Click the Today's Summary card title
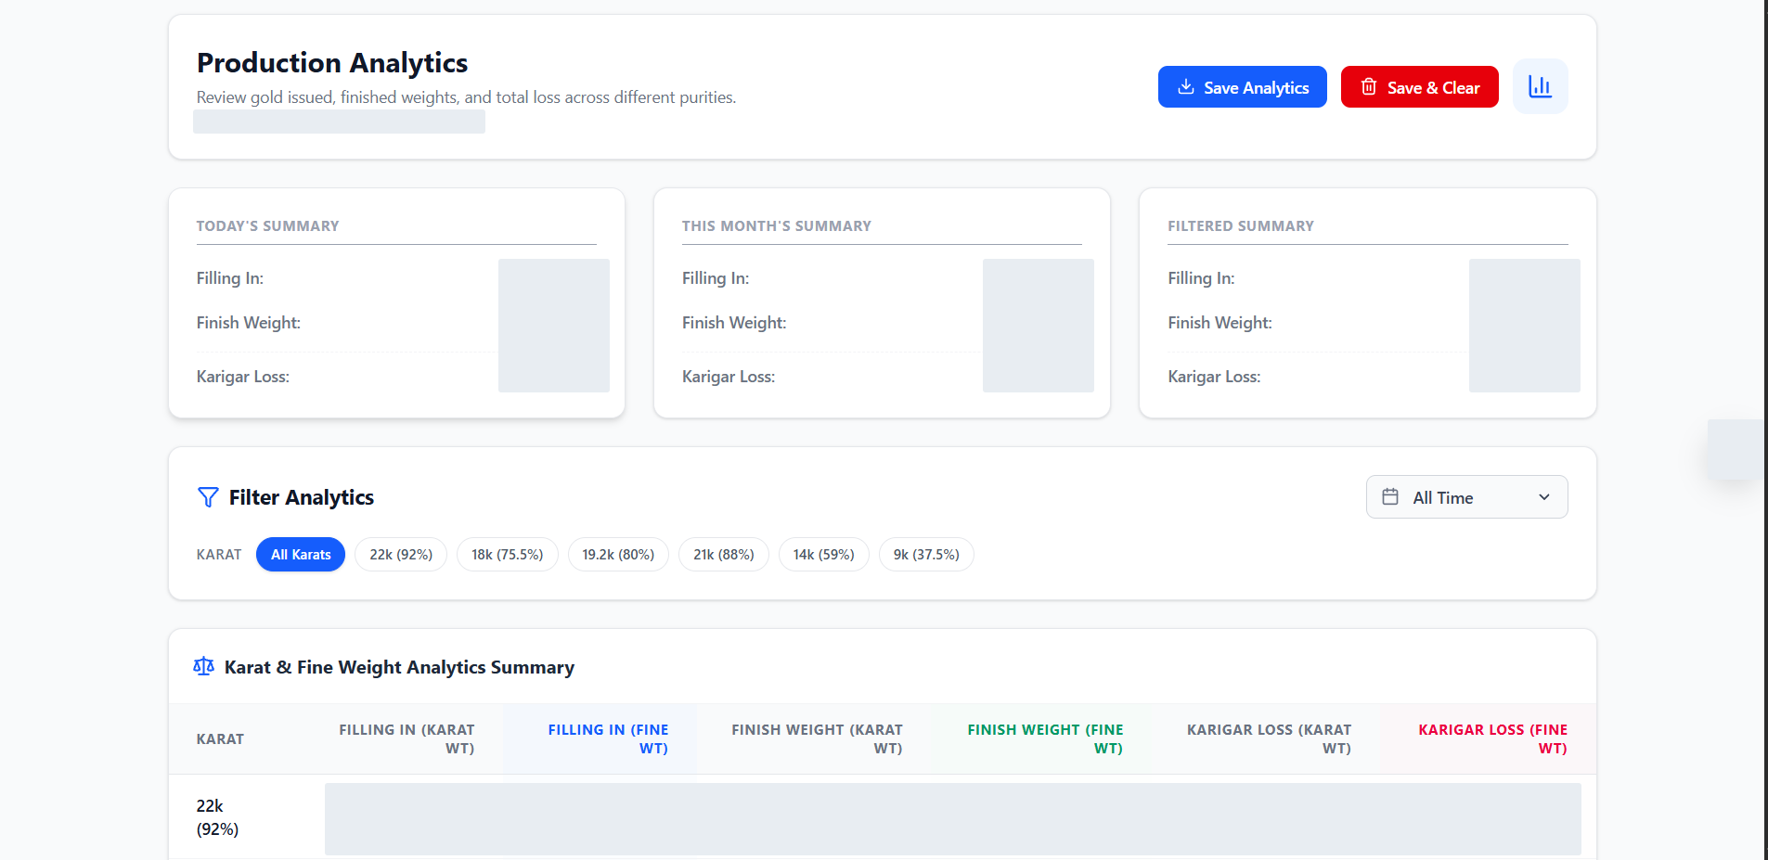 click(x=267, y=226)
